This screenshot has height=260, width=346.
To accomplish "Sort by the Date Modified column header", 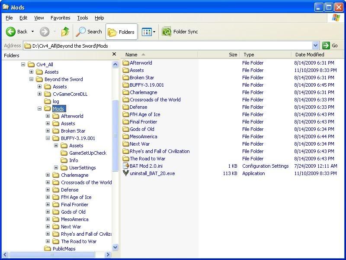I will [317, 55].
